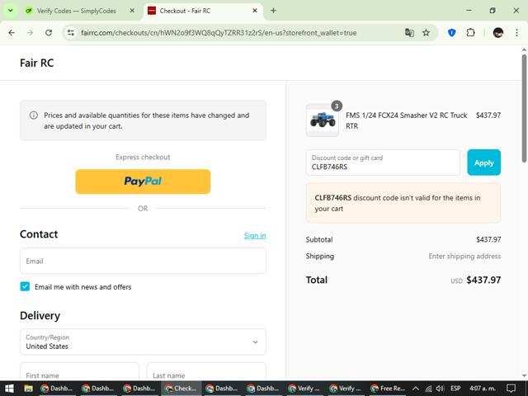This screenshot has height=396, width=528.
Task: Click the Last name field
Action: coord(206,371)
